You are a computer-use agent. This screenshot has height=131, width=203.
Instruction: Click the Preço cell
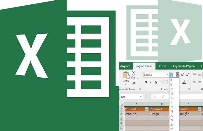click(159, 114)
